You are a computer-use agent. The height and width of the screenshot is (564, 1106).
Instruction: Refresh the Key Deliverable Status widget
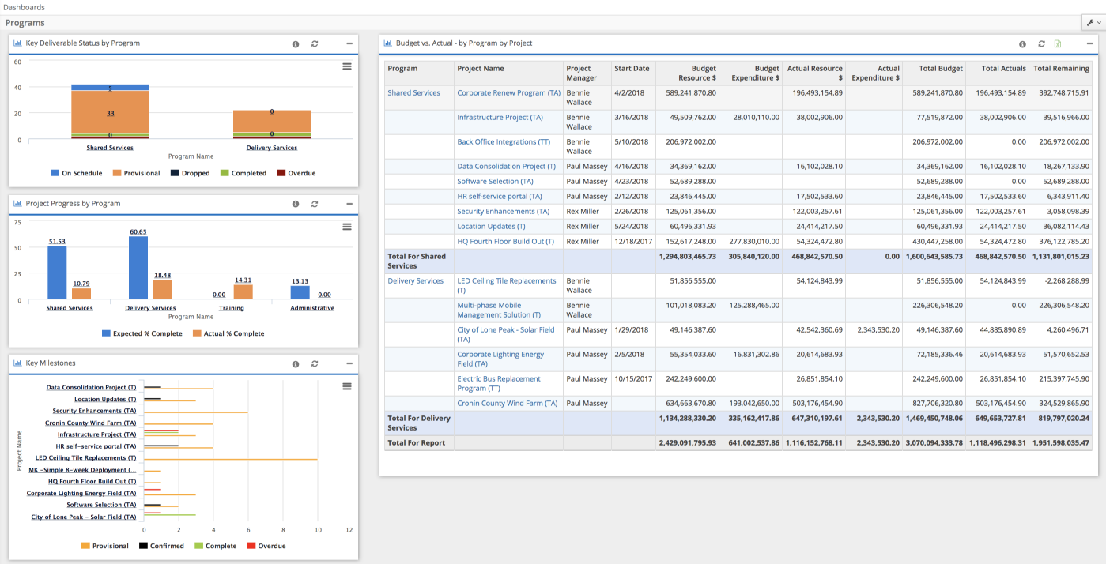pyautogui.click(x=315, y=44)
